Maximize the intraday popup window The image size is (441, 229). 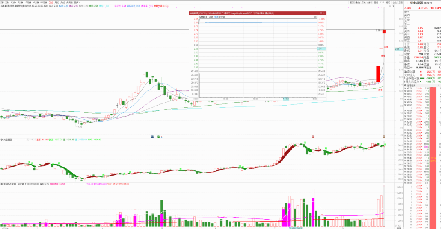[x=321, y=13]
